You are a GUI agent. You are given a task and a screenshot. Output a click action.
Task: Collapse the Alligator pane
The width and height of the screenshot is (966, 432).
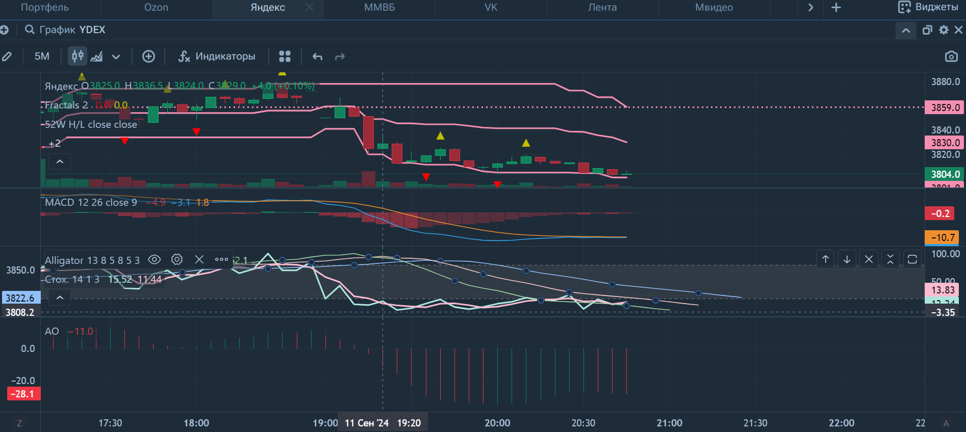[891, 259]
